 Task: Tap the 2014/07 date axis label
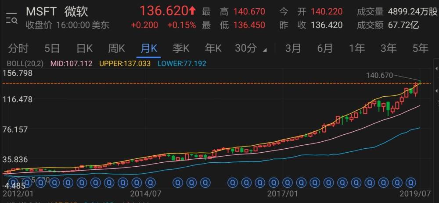click(146, 193)
